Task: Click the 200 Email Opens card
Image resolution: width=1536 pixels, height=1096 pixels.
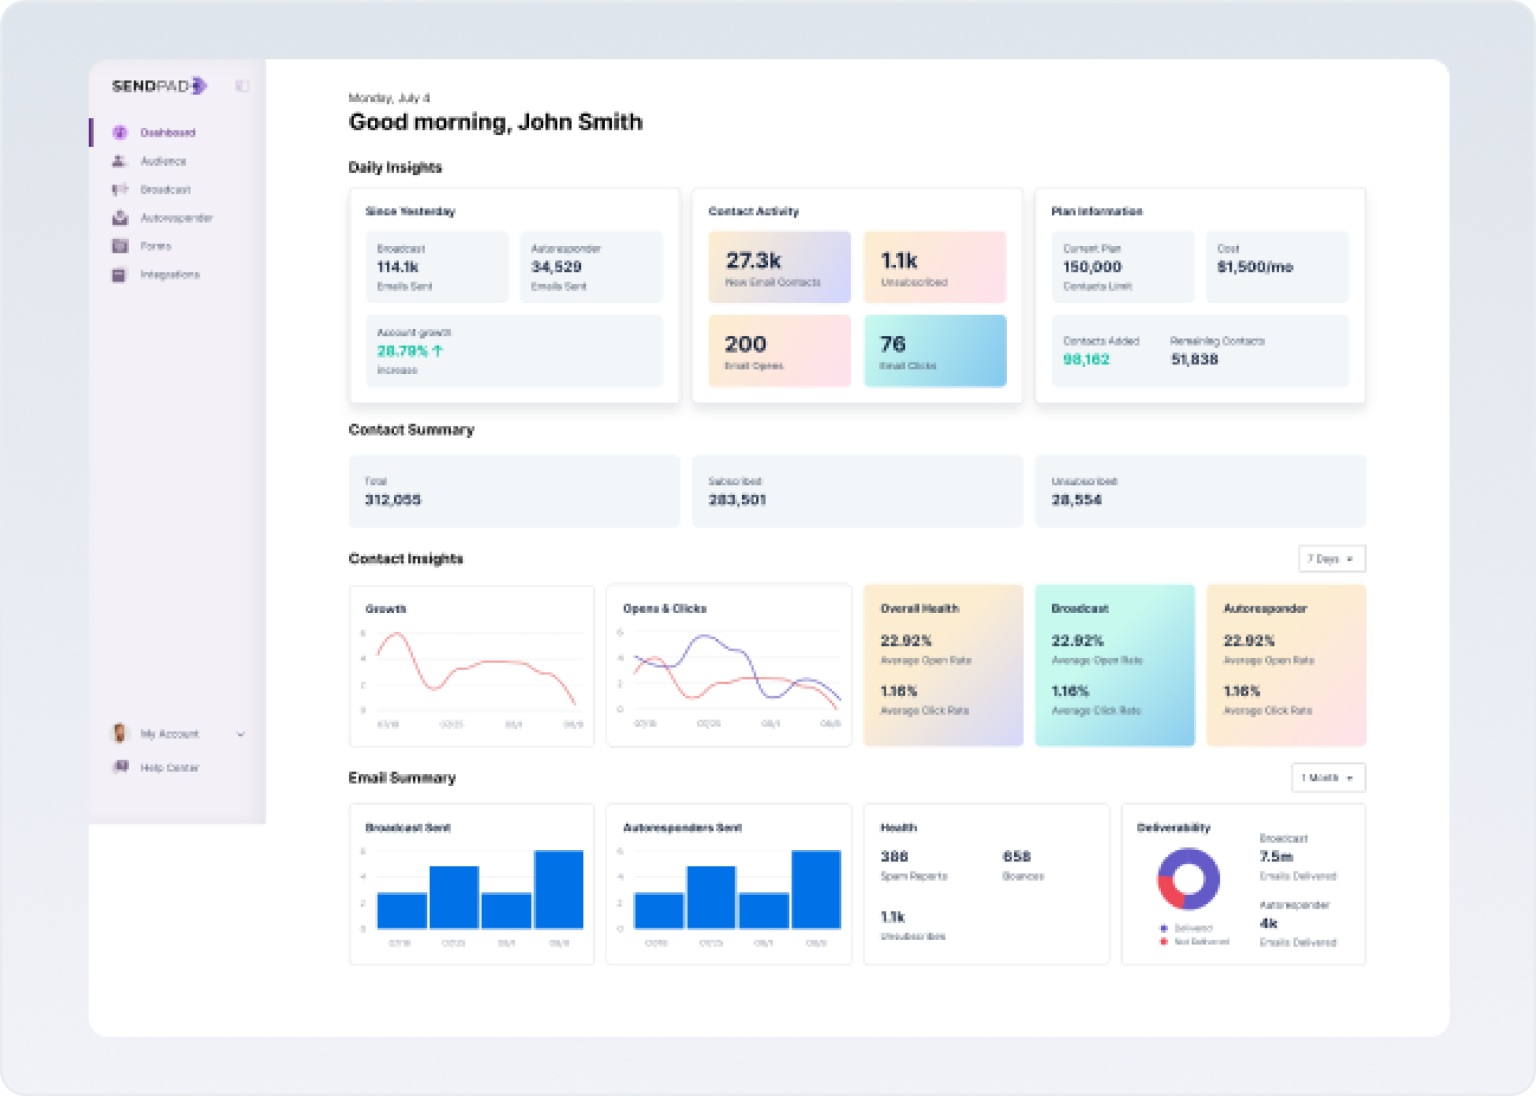Action: click(779, 351)
